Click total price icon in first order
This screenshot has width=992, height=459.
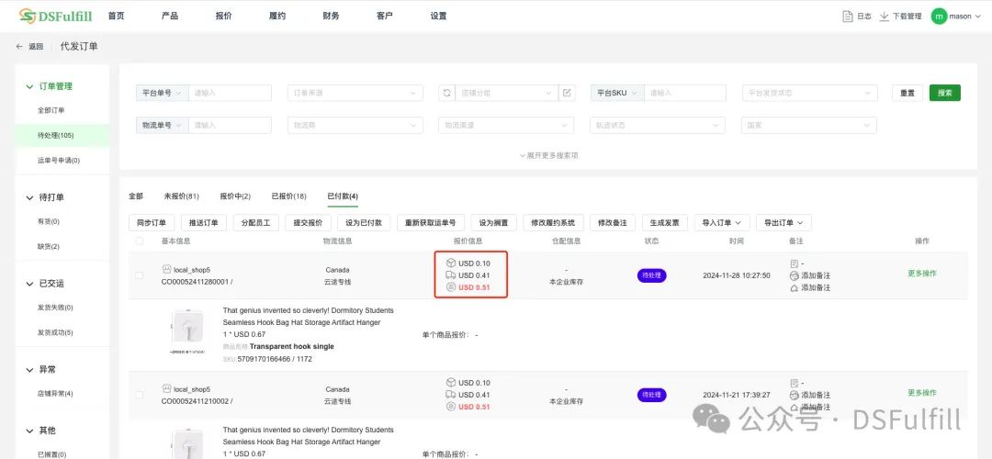450,287
